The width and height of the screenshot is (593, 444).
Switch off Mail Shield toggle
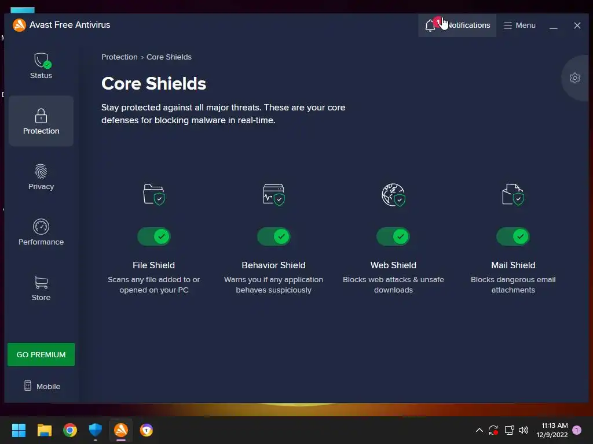click(x=513, y=236)
